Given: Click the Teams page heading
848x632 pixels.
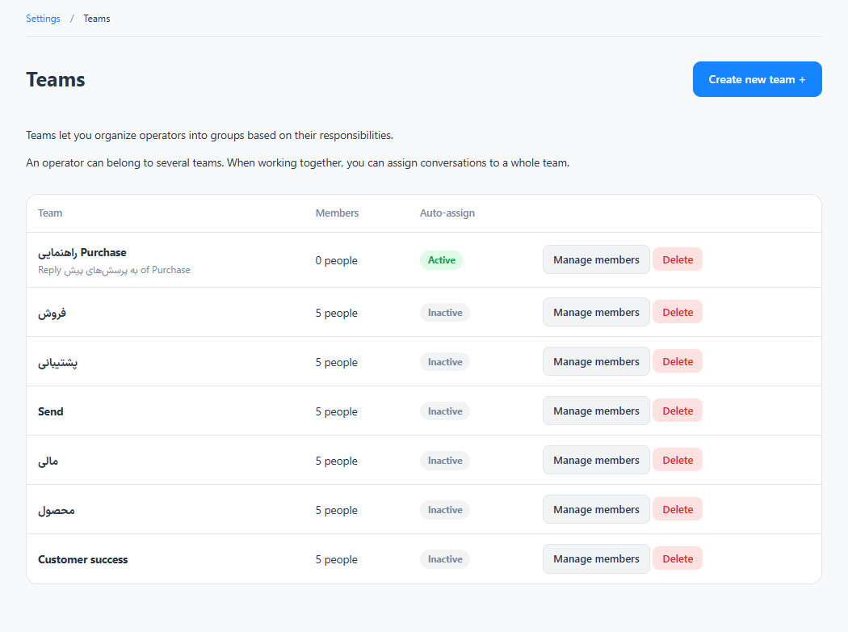Looking at the screenshot, I should (x=56, y=79).
